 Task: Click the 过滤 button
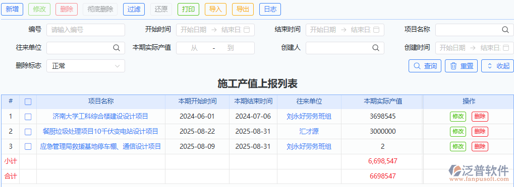[x=134, y=9]
